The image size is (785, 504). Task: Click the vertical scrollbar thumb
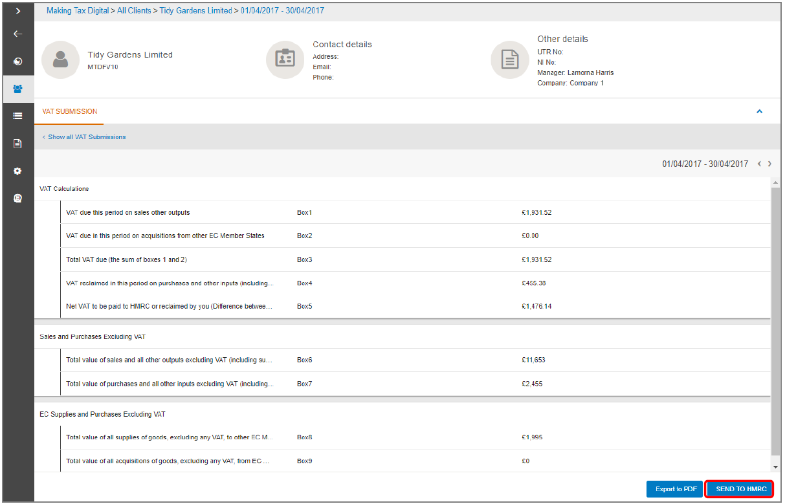click(775, 320)
